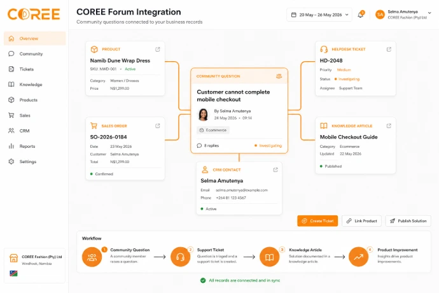Click the SKU NWD-001 text
The width and height of the screenshot is (439, 293).
(103, 69)
